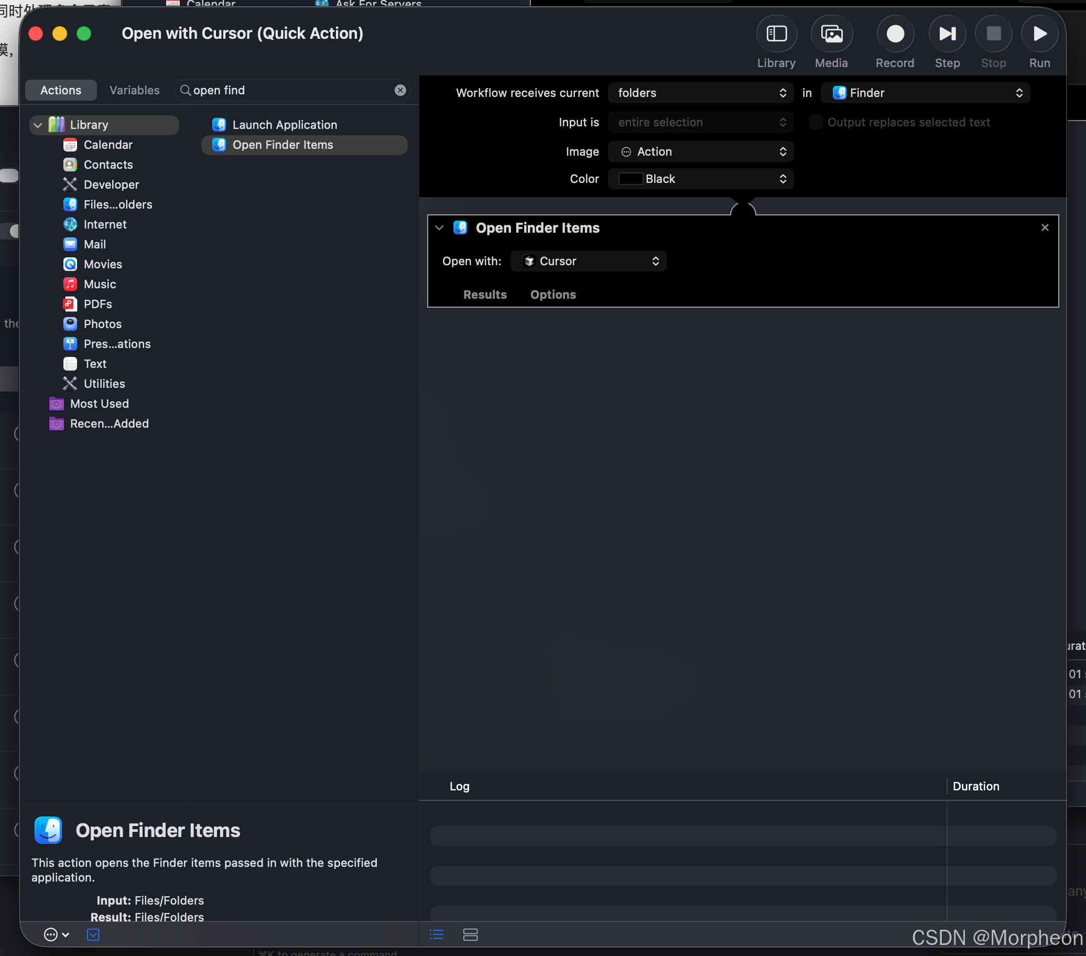
Task: Open the Media browser
Action: 831,34
